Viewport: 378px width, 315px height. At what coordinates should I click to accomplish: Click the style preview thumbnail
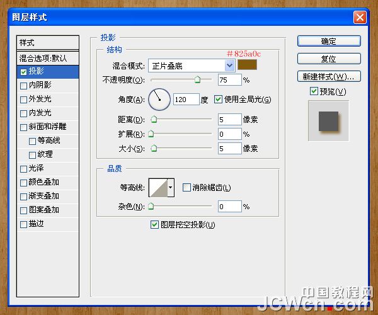(x=329, y=121)
